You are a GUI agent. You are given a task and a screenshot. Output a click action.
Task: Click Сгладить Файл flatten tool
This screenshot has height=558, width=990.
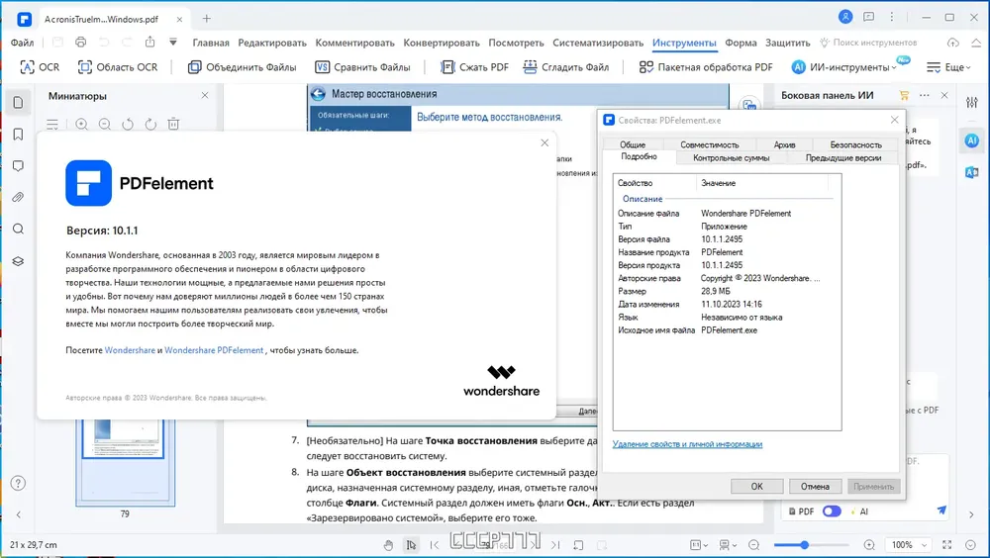566,67
